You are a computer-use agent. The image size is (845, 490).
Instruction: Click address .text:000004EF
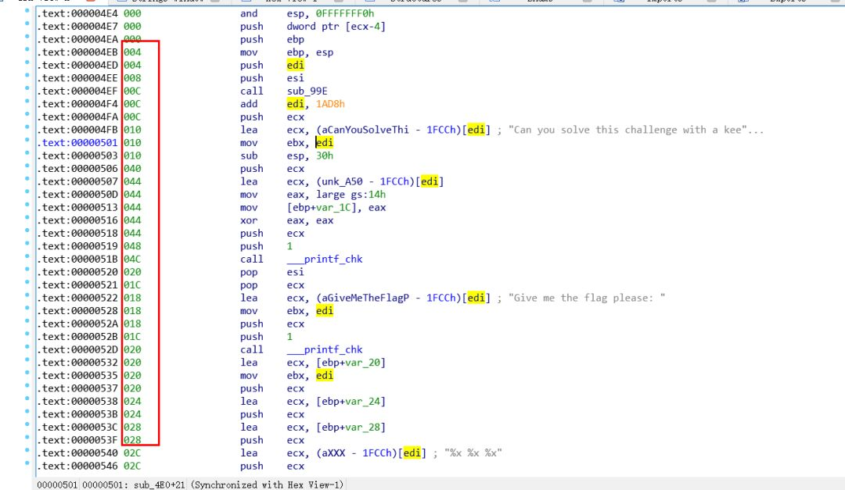pyautogui.click(x=77, y=91)
